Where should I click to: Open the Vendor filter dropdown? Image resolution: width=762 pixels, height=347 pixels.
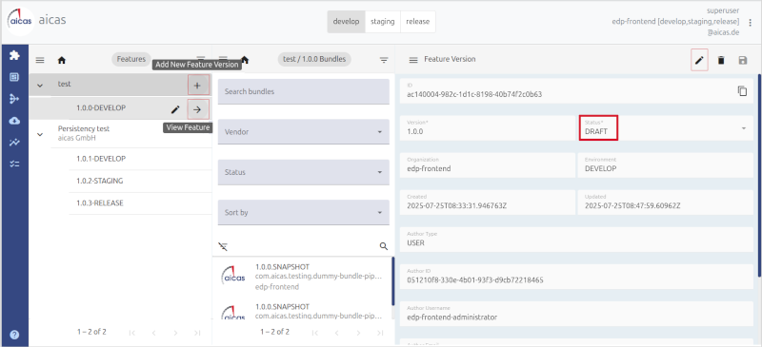click(x=304, y=131)
